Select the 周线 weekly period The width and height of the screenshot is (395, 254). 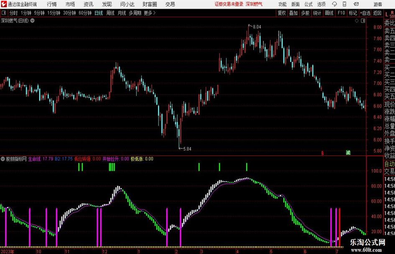point(110,13)
